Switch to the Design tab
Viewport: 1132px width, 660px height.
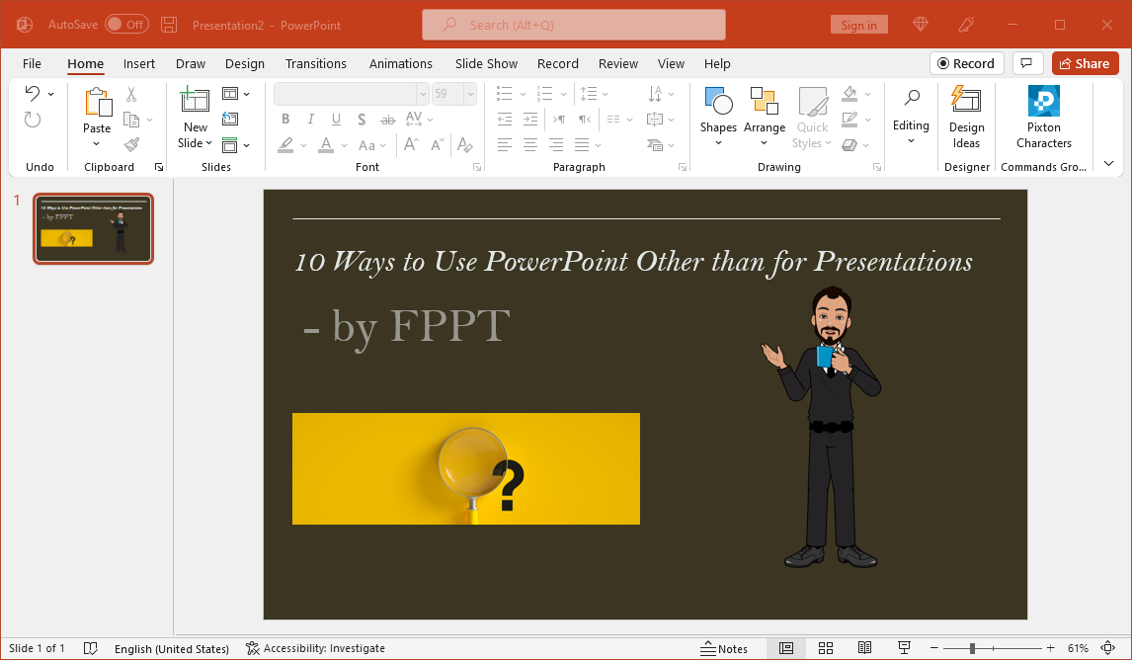point(244,63)
